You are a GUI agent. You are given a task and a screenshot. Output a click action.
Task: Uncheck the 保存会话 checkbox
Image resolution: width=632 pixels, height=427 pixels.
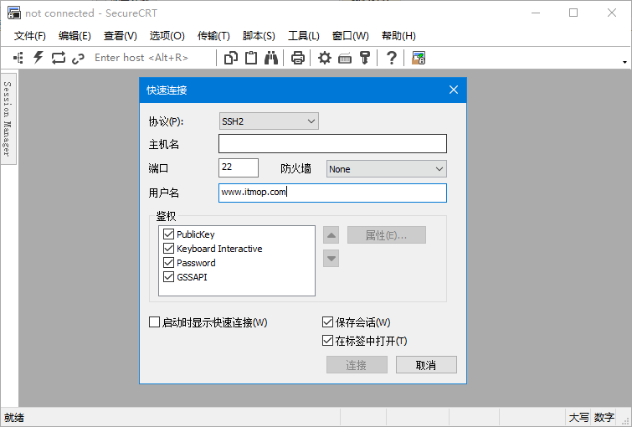point(327,322)
